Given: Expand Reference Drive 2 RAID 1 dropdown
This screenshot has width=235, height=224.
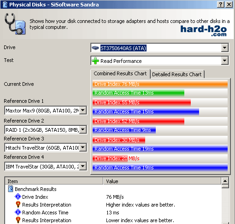Looking at the screenshot, I should point(83,129).
